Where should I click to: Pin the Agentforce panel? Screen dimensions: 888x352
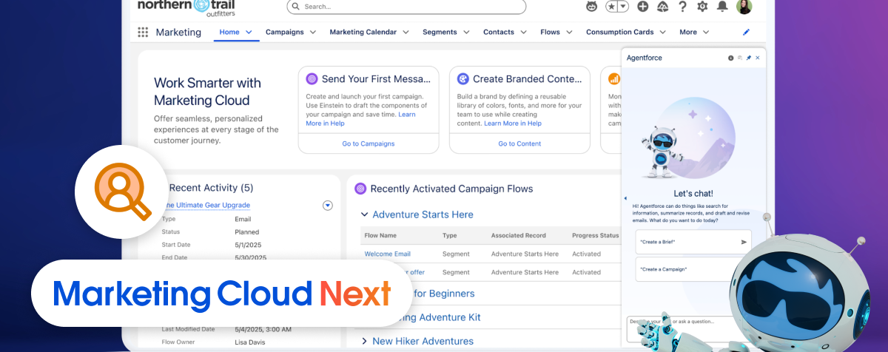(749, 58)
